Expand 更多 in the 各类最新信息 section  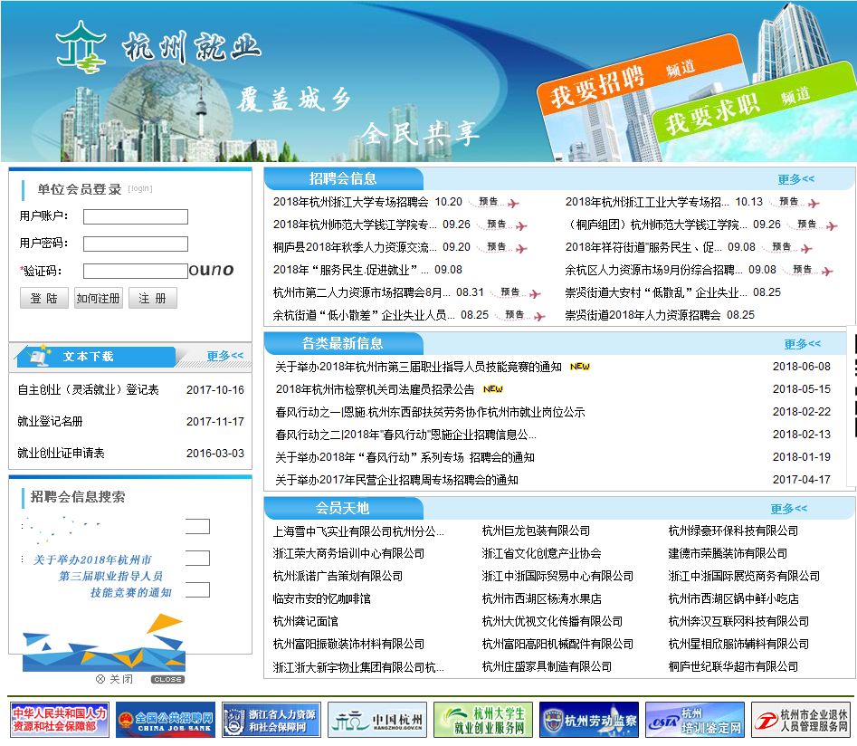tap(800, 344)
